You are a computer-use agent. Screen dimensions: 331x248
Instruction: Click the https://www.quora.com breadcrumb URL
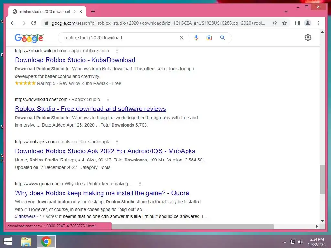click(x=37, y=184)
